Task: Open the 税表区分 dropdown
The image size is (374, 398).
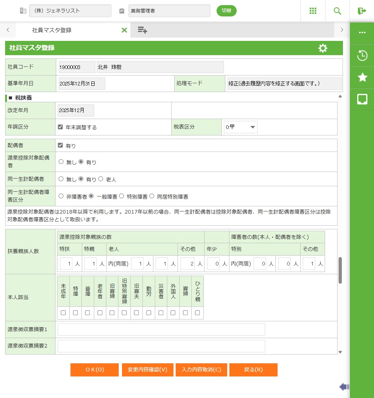Action: 240,127
